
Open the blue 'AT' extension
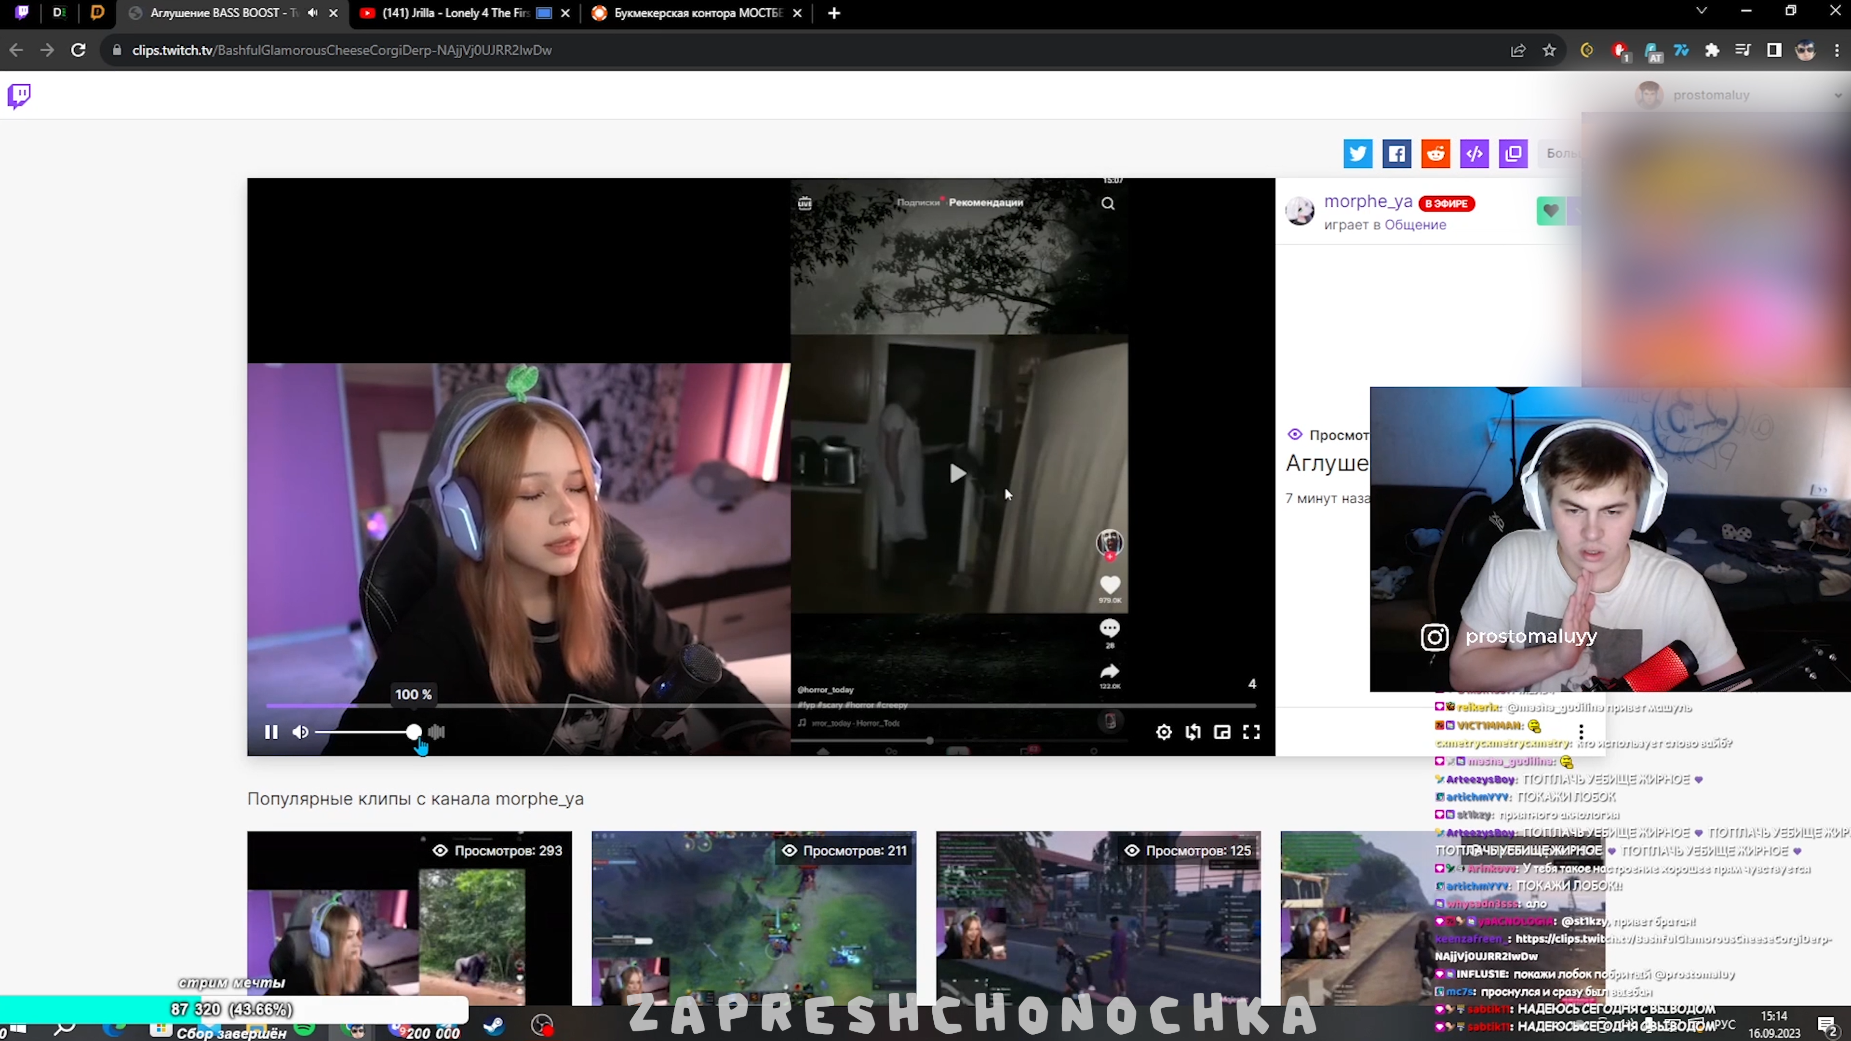coord(1653,52)
